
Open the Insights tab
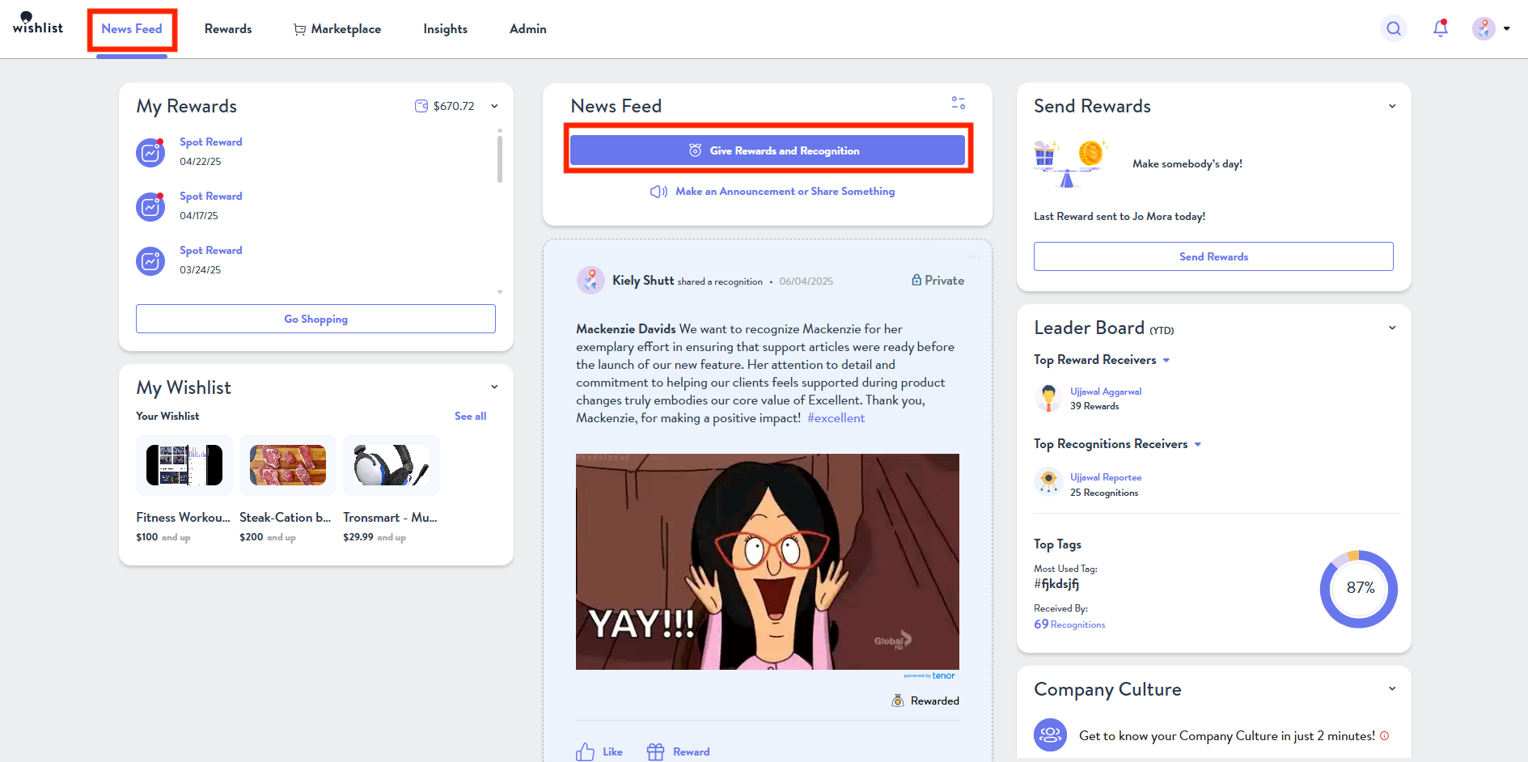point(446,29)
